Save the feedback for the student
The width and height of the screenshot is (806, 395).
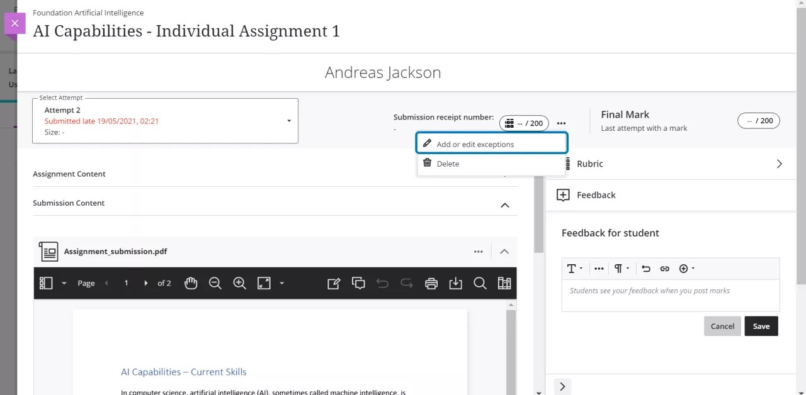(761, 326)
